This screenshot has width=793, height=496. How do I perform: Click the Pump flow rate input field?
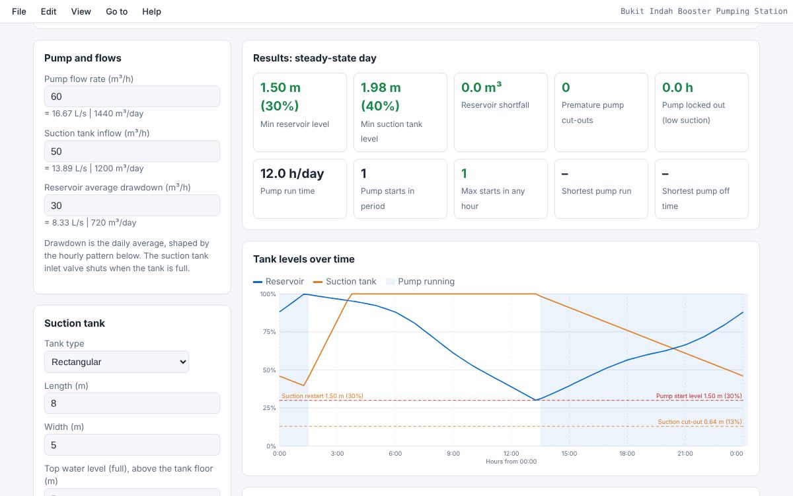click(x=132, y=97)
